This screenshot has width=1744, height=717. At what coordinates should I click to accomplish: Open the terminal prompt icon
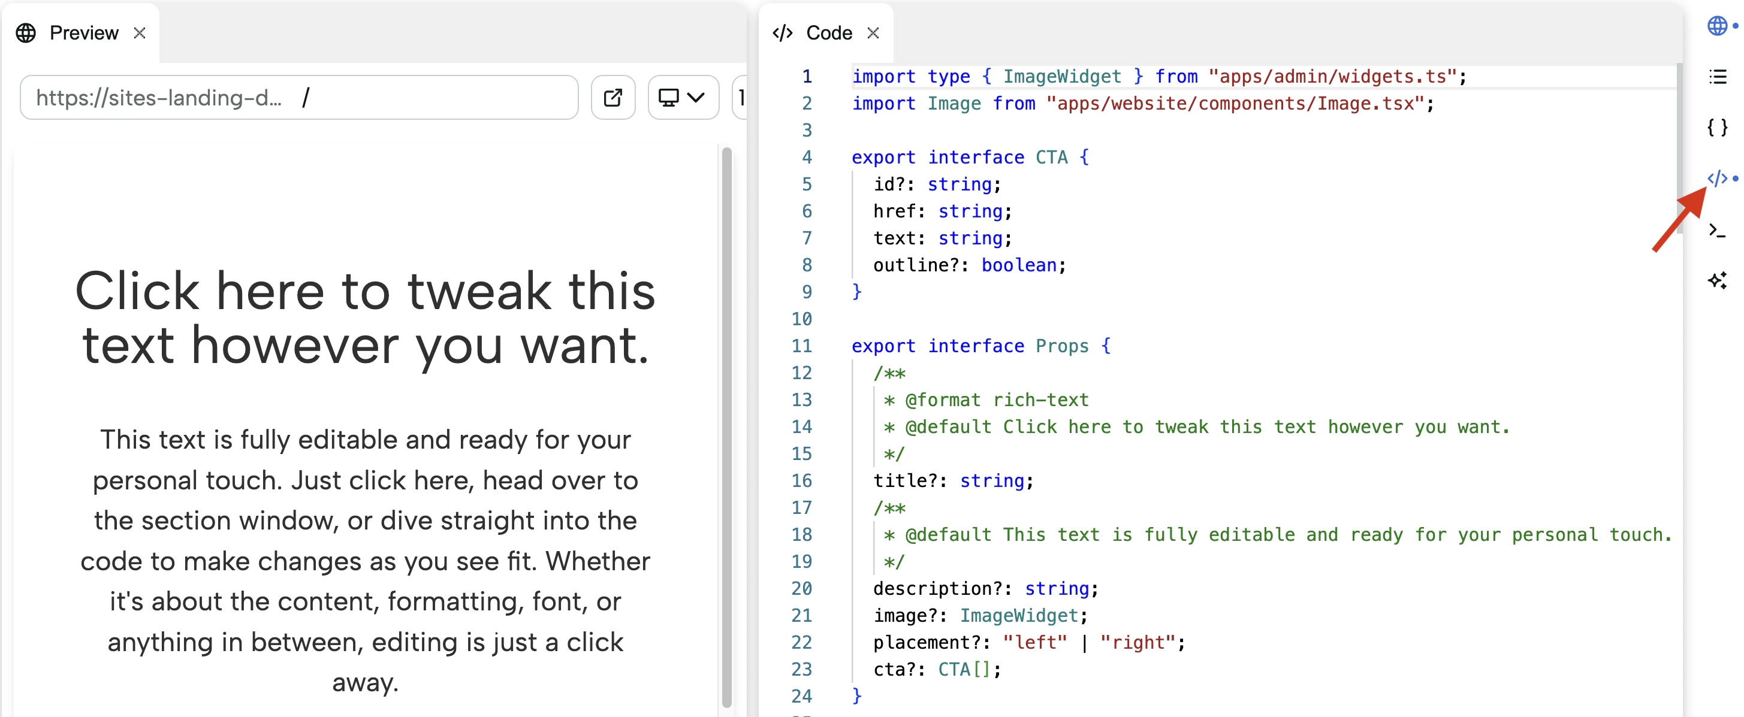[1717, 230]
